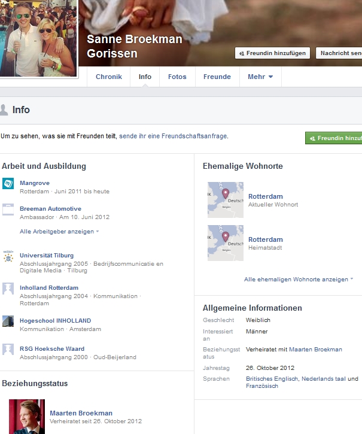
Task: Click the Inholland Rotterdam graduation icon
Action: click(8, 289)
